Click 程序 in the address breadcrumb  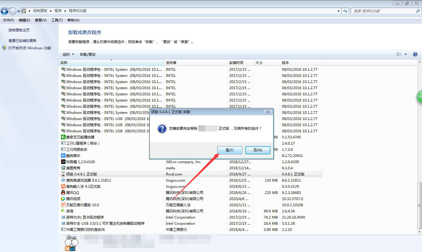point(58,11)
